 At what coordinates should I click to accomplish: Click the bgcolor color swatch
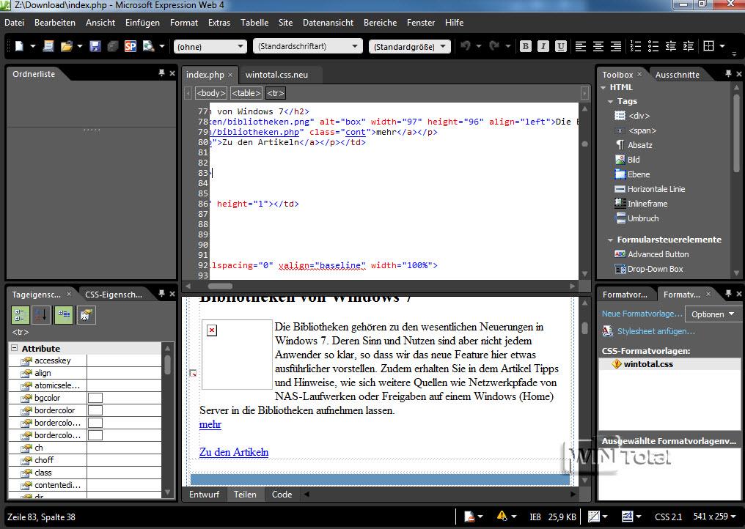point(95,398)
